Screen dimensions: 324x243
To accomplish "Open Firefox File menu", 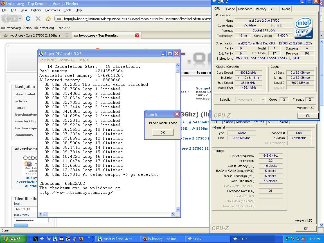I will [x=4, y=10].
